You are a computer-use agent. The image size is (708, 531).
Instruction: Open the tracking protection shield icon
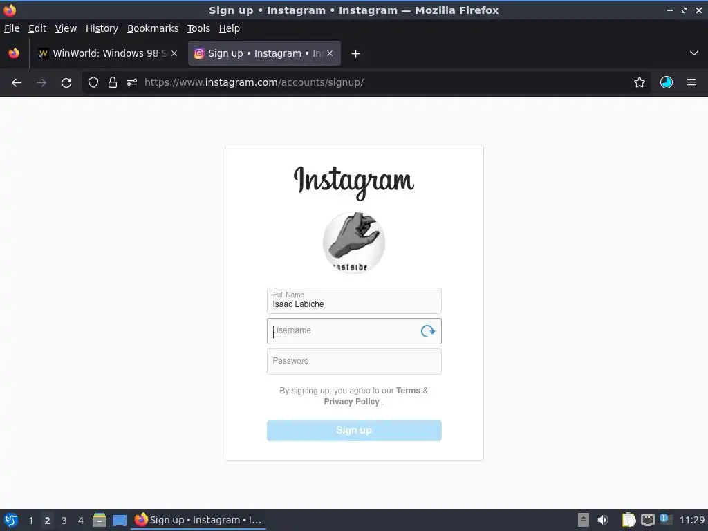(93, 83)
